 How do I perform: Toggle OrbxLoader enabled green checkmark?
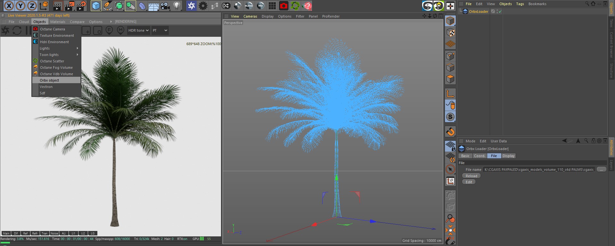point(500,12)
